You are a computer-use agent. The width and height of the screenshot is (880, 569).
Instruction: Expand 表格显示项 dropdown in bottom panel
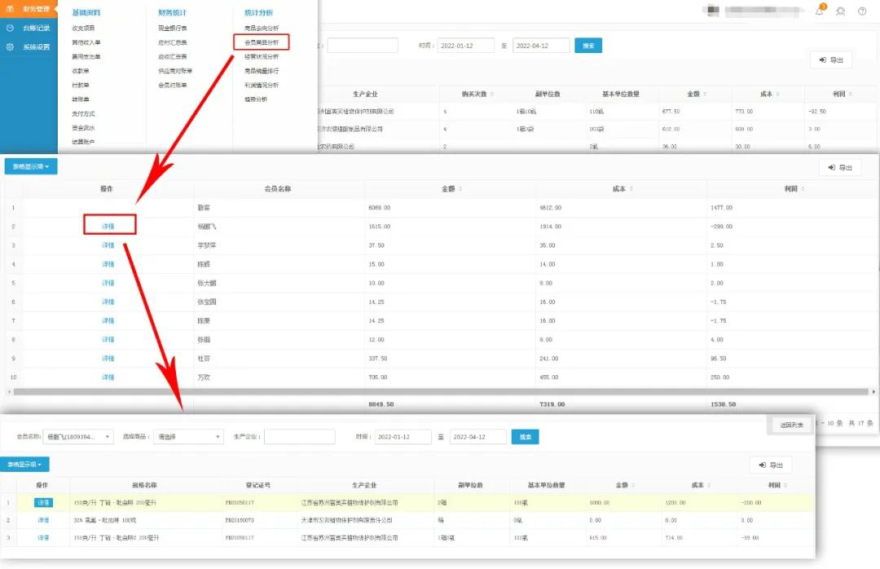(24, 465)
